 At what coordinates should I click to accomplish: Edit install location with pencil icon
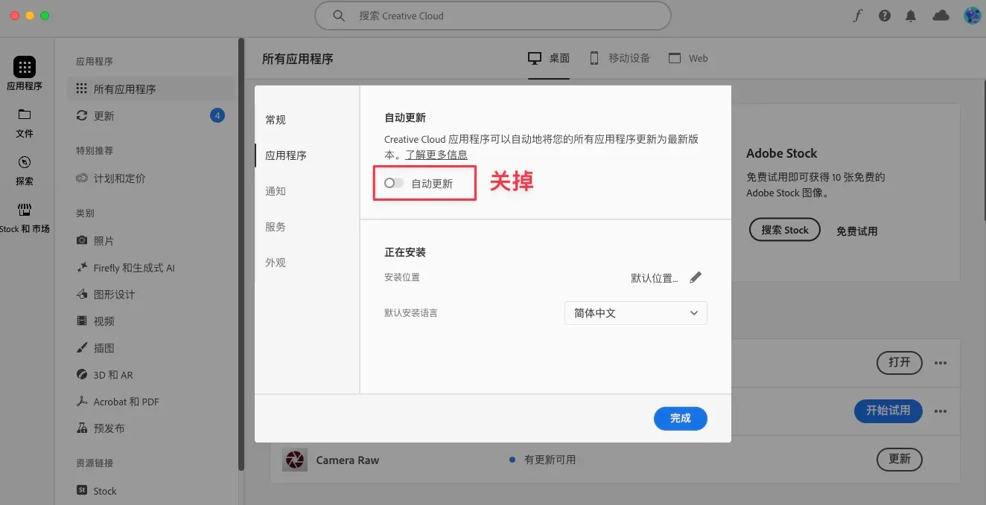click(x=696, y=277)
